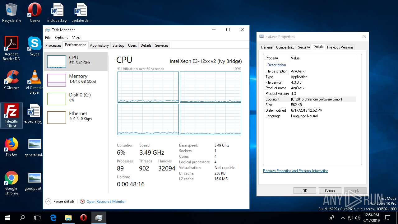Open the View menu in Task Manager

(76, 38)
